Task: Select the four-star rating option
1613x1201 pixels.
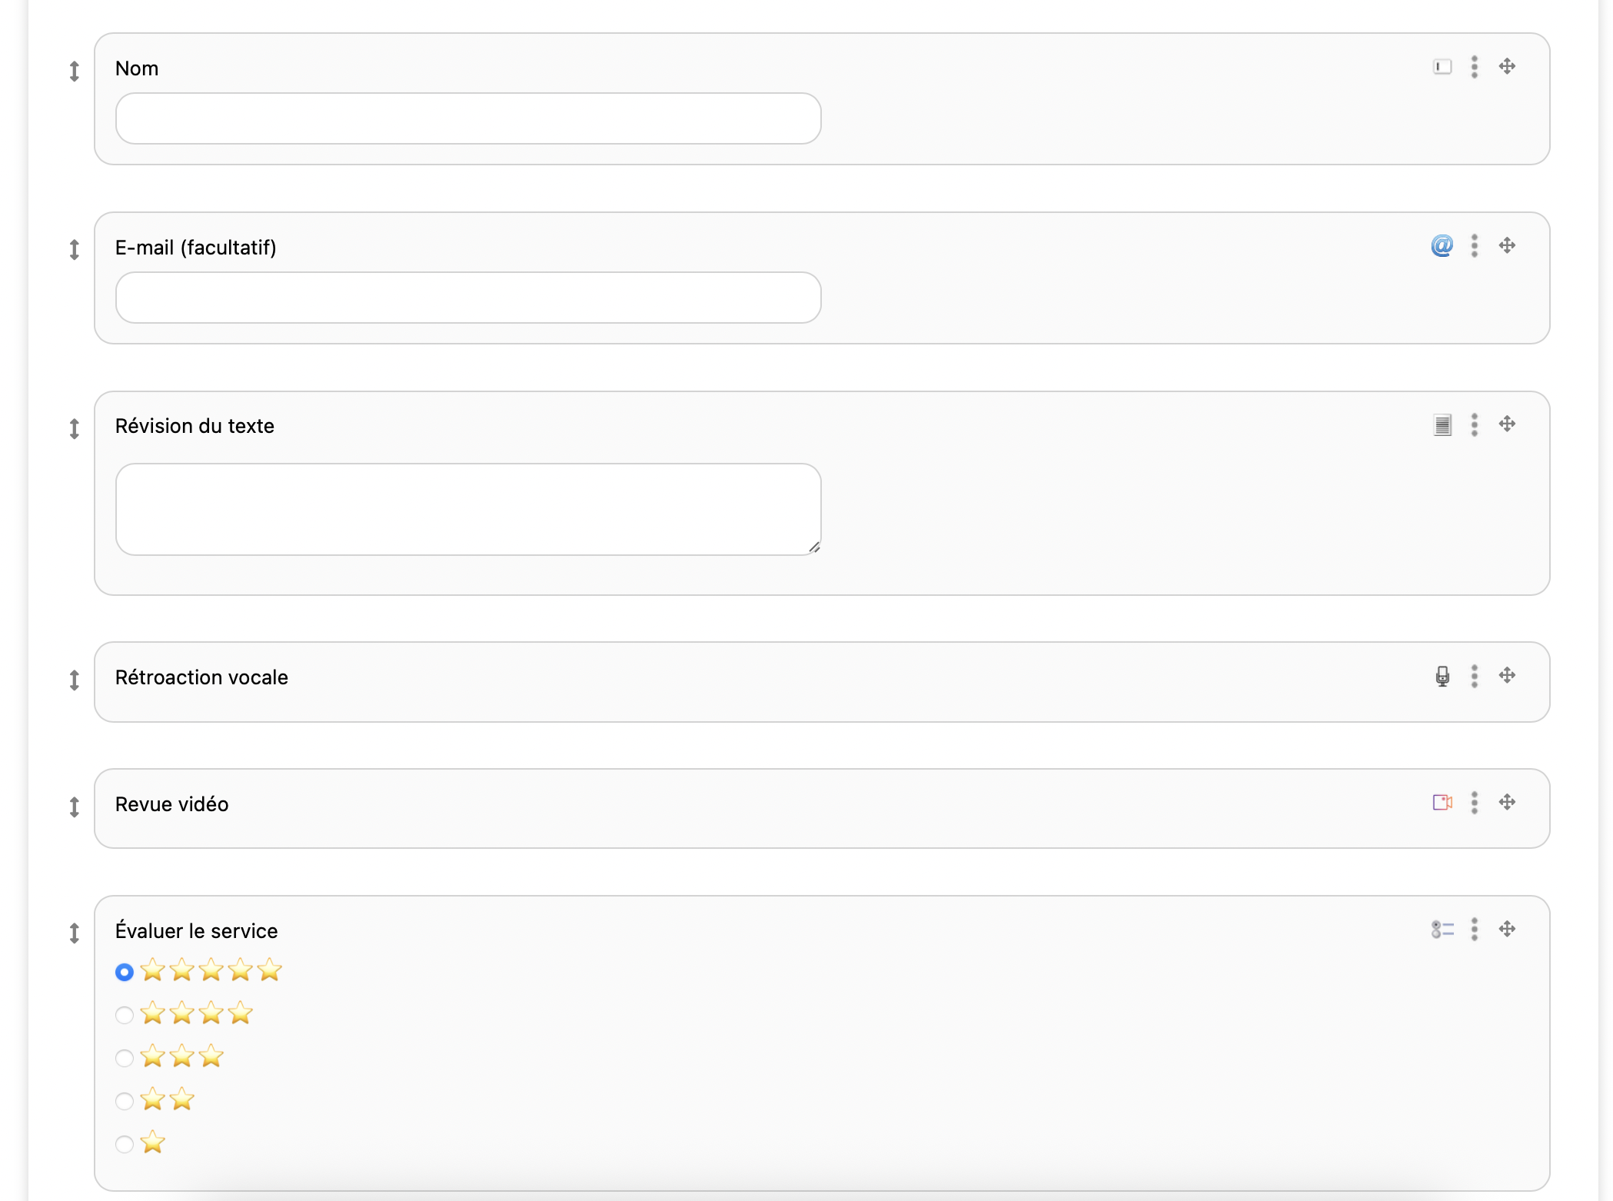Action: click(125, 1015)
